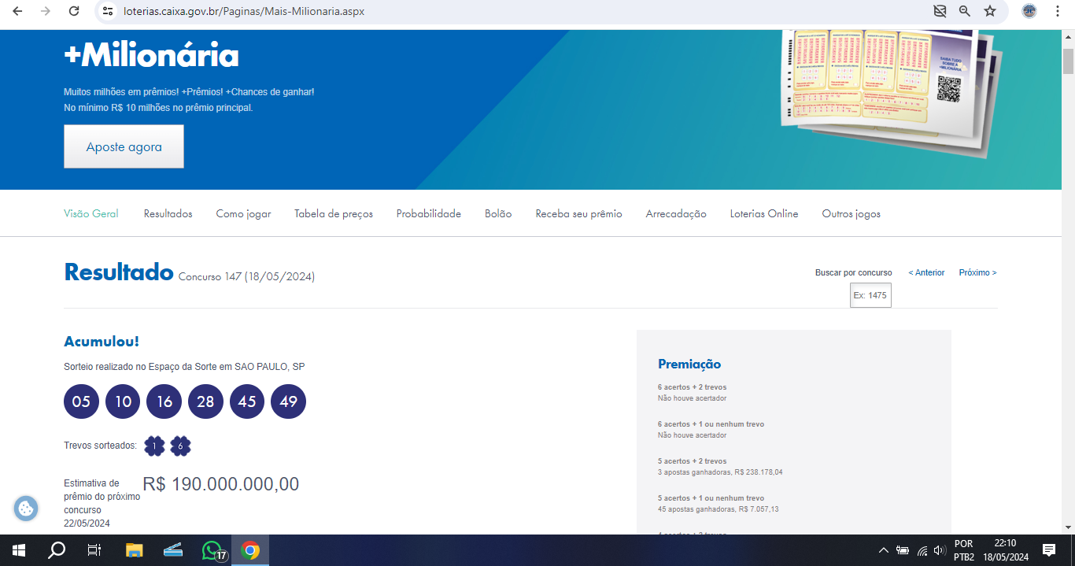Click the trevo number 1 clover
Viewport: 1075px width, 566px height.
[x=155, y=446]
